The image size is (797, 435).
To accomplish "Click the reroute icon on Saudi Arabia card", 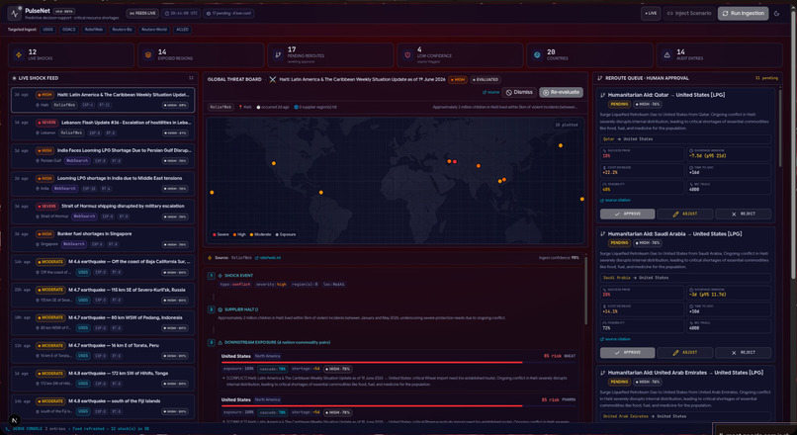I will (x=603, y=233).
